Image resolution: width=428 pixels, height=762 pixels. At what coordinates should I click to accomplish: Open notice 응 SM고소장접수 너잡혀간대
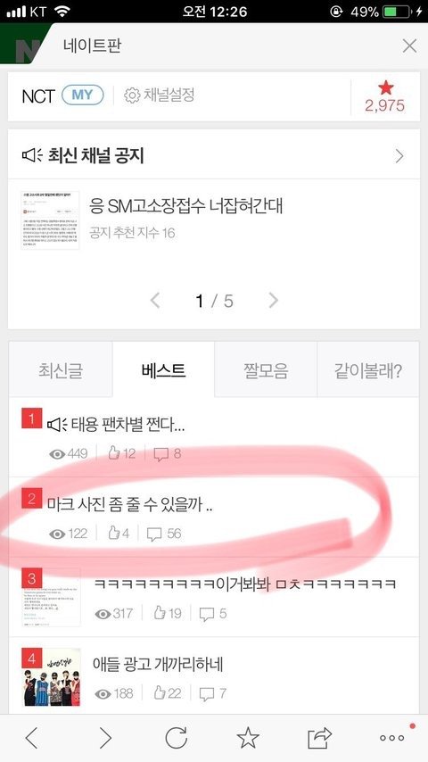click(185, 206)
